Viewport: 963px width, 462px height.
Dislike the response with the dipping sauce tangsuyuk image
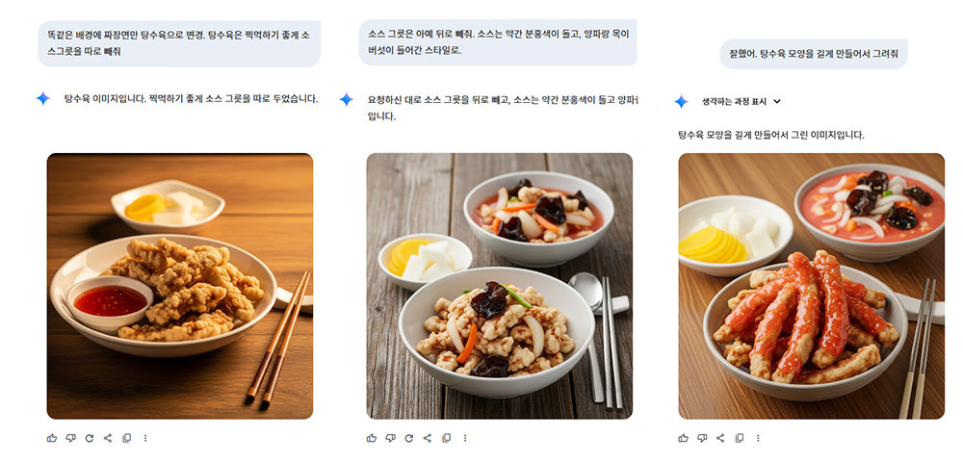click(70, 438)
